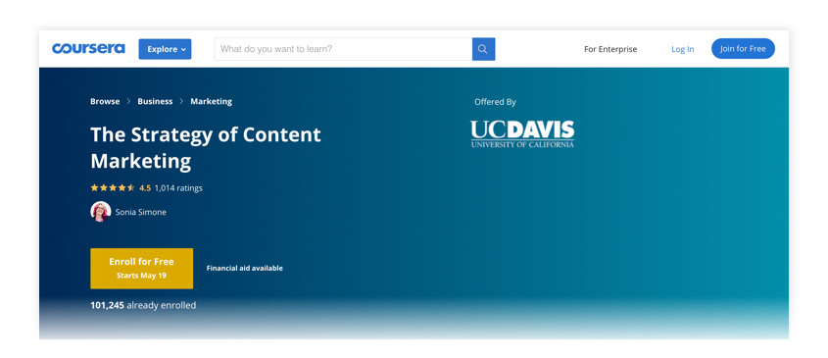Go to the Browse breadcrumb
This screenshot has height=358, width=828.
[x=105, y=102]
